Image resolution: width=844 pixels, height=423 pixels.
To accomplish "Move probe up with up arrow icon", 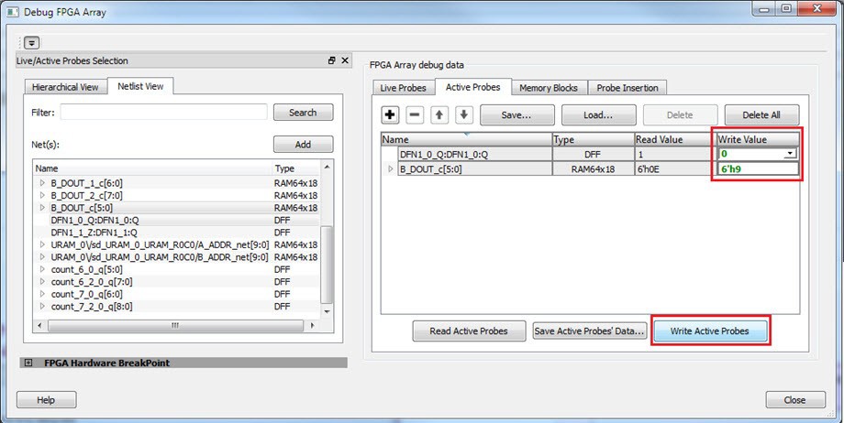I will pos(439,115).
